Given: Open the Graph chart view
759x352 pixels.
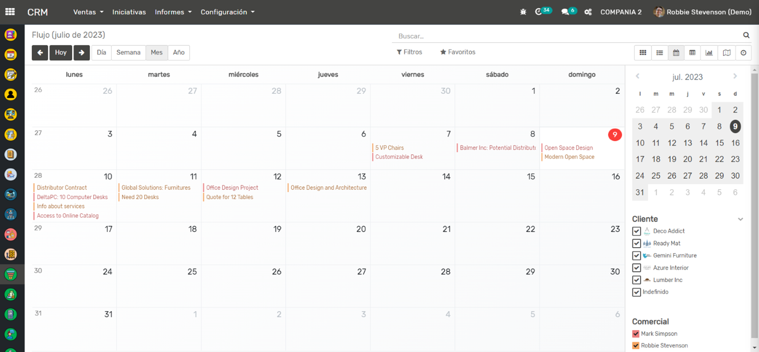Looking at the screenshot, I should click(709, 52).
